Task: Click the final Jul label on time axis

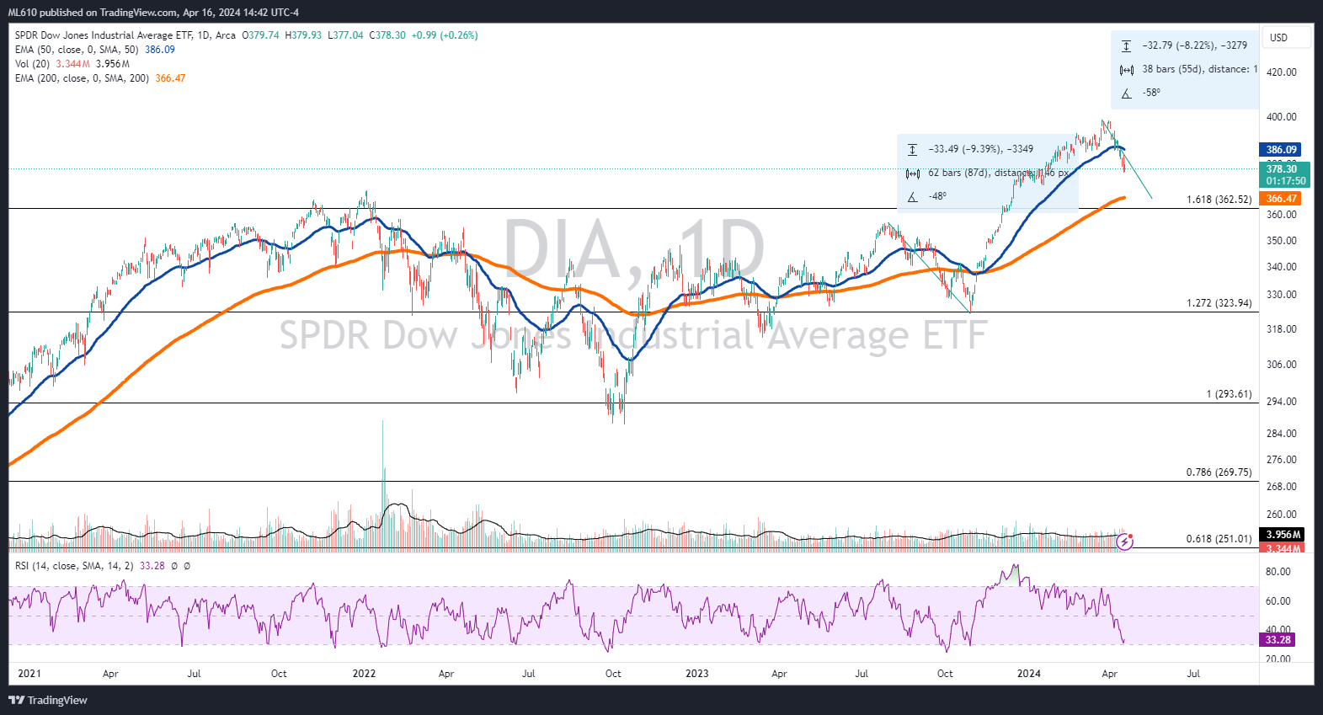Action: coord(1193,674)
